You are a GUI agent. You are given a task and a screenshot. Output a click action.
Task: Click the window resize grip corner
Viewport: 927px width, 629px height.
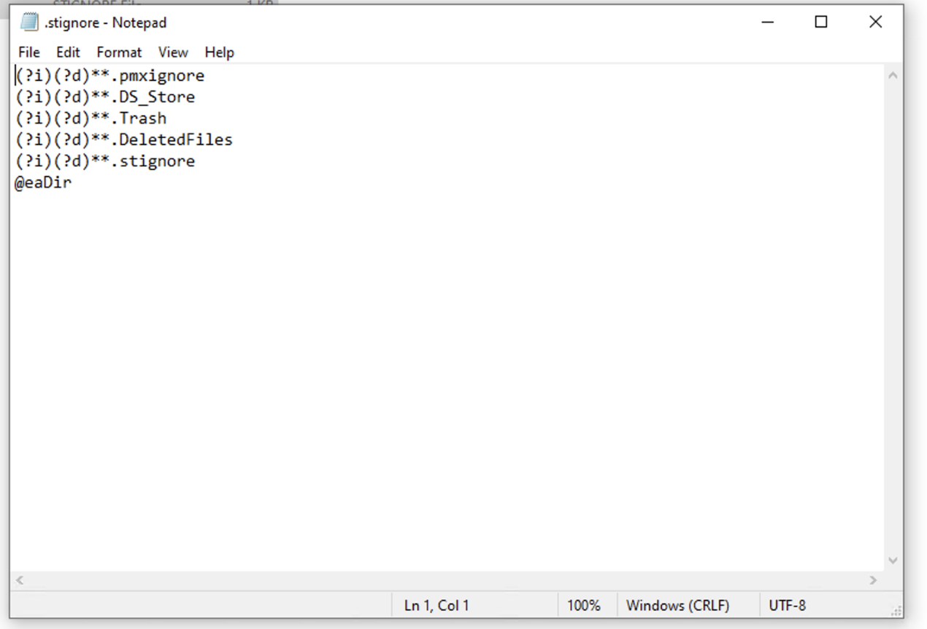[x=896, y=611]
